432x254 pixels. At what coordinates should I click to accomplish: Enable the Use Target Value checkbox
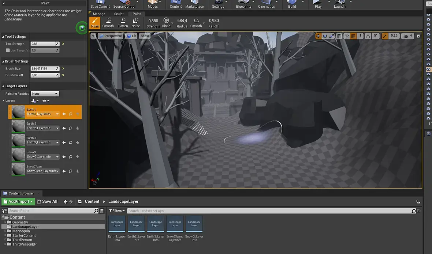pos(8,50)
